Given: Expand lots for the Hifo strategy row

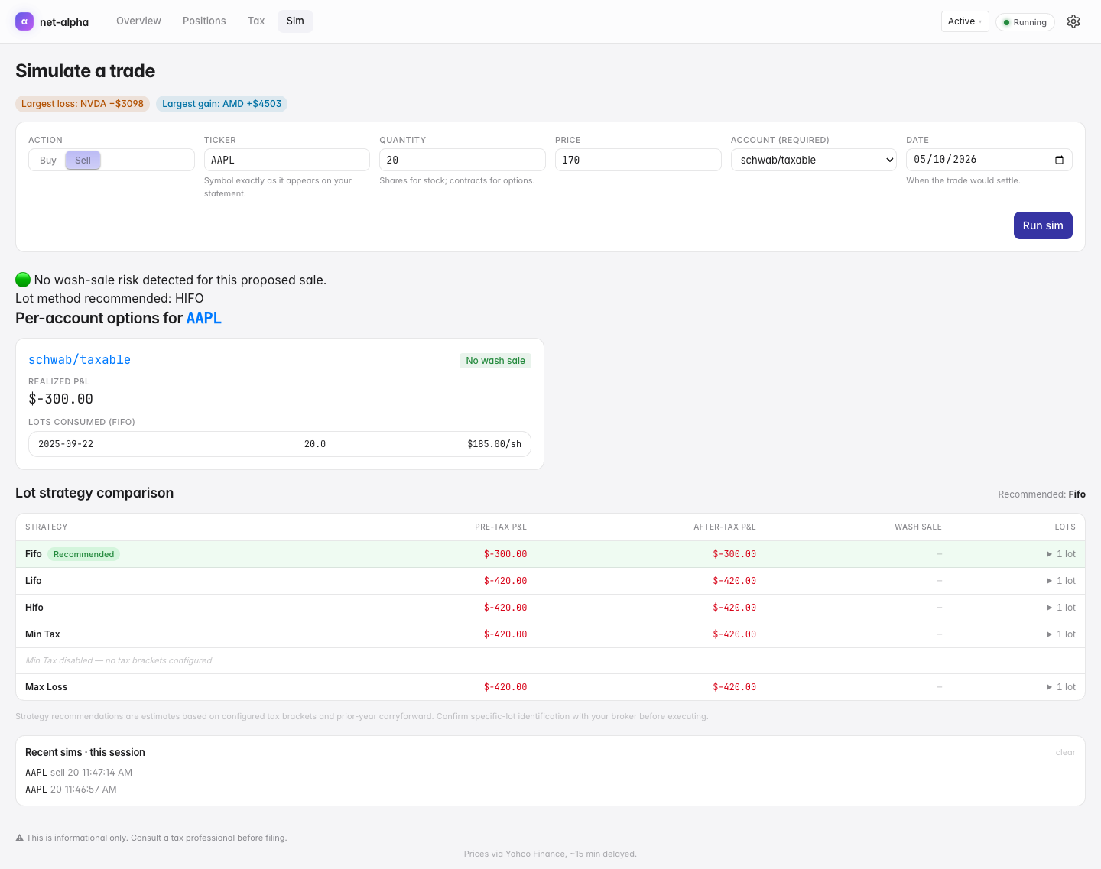Looking at the screenshot, I should coord(1060,608).
